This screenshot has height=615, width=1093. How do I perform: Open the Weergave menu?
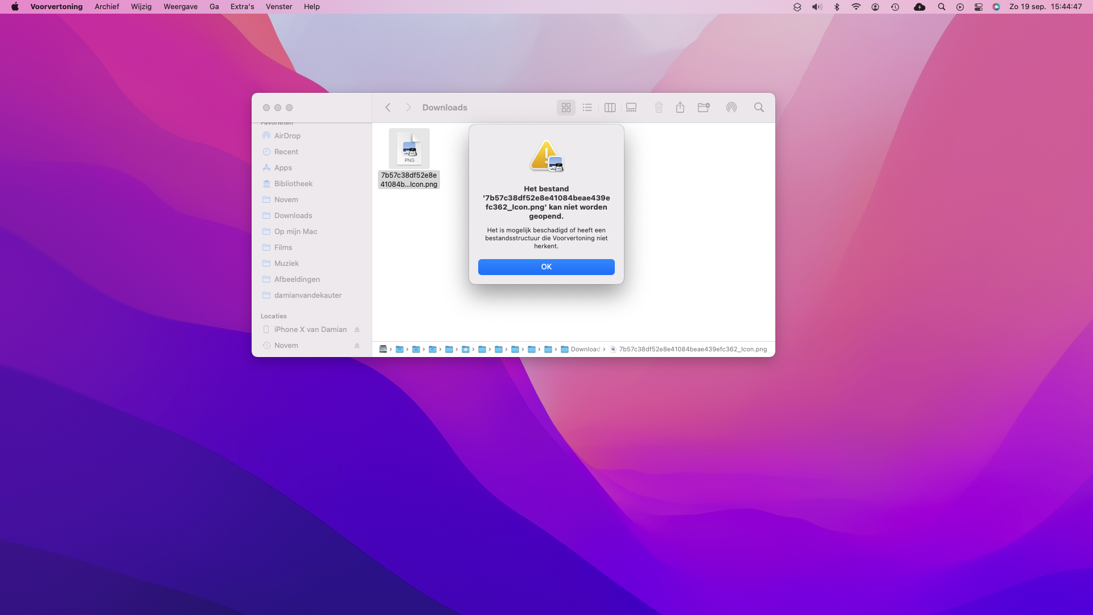(180, 7)
